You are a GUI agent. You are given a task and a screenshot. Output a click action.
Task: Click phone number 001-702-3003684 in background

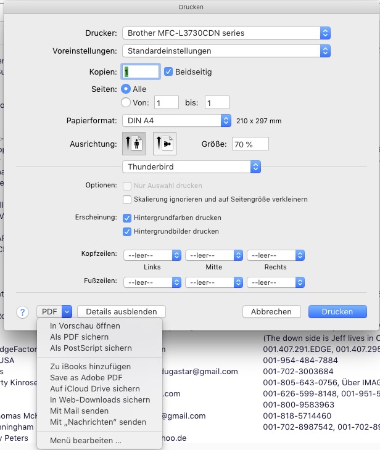pos(298,372)
